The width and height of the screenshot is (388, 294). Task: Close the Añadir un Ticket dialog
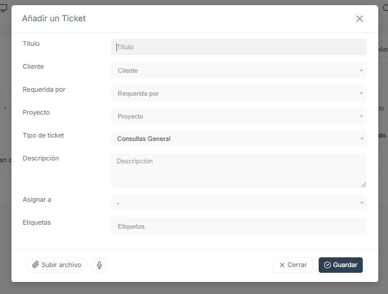click(x=359, y=18)
